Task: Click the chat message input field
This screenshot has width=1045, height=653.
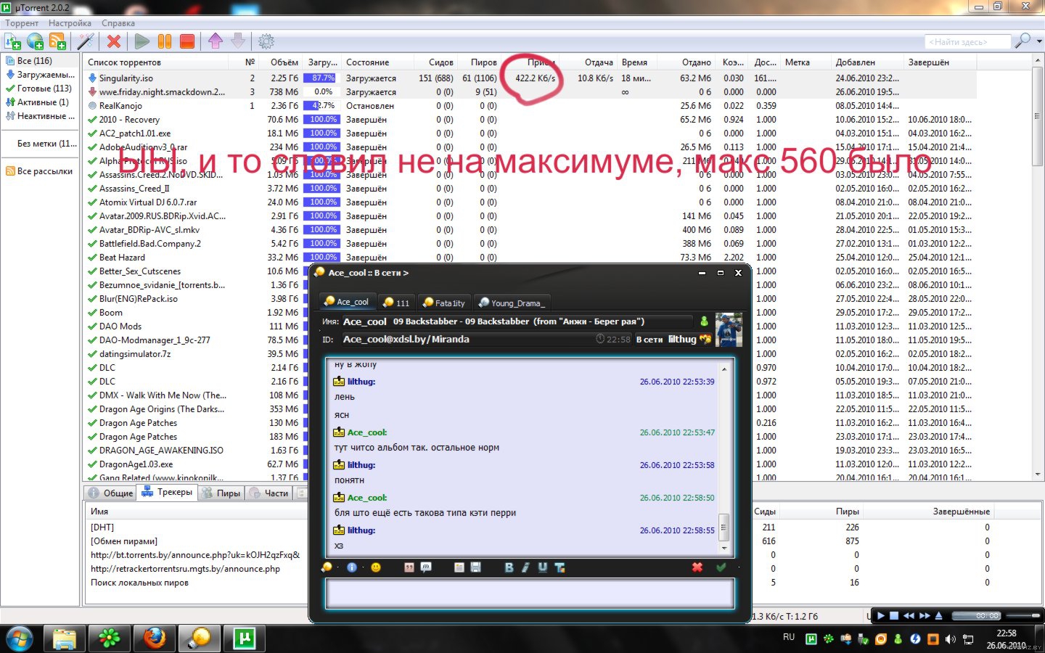Action: pyautogui.click(x=530, y=593)
